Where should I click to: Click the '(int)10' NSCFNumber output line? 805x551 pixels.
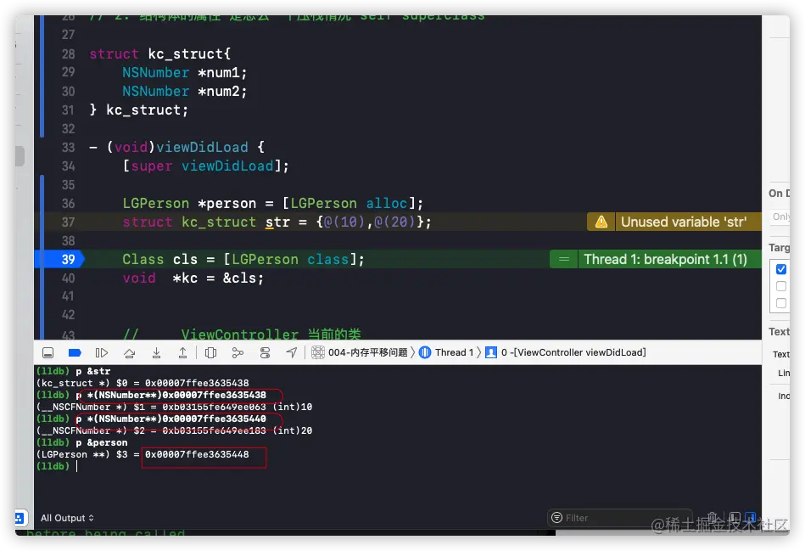(174, 407)
